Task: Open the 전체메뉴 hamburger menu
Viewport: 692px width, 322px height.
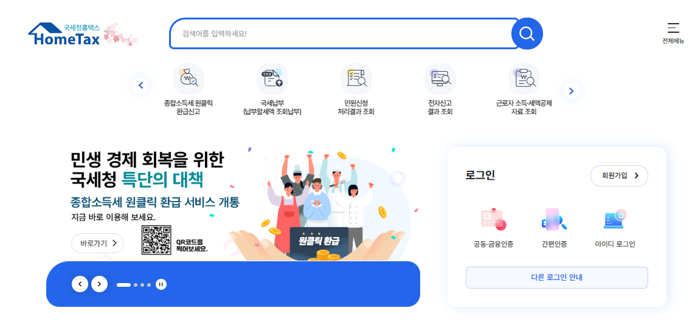Action: click(x=673, y=33)
